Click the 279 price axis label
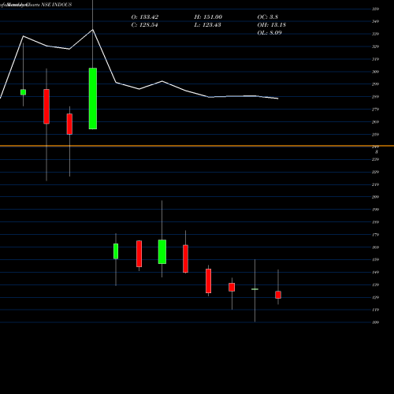Viewport: 394px width, 394px height. [375, 110]
